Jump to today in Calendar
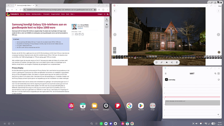 (219, 73)
